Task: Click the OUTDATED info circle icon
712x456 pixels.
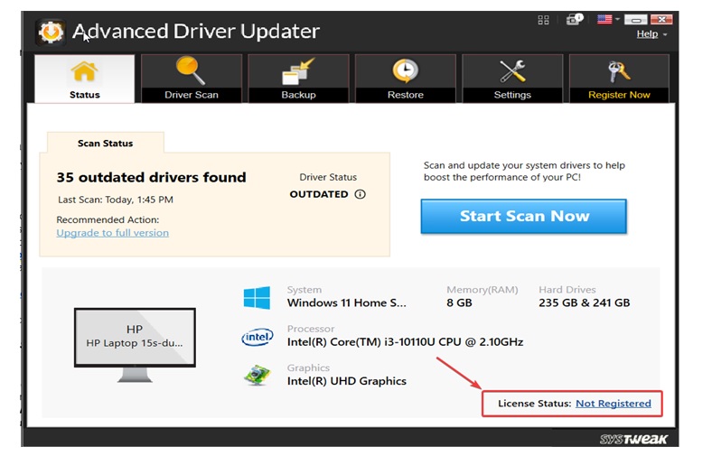Action: click(x=361, y=194)
